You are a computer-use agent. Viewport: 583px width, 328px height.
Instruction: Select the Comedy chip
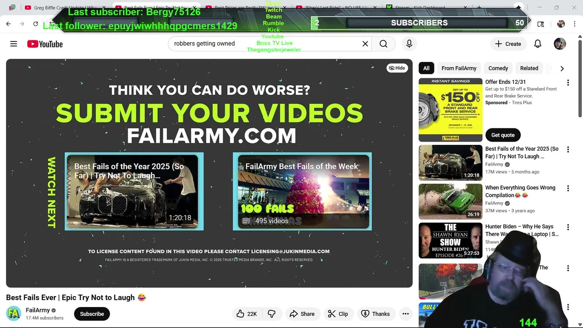click(498, 68)
